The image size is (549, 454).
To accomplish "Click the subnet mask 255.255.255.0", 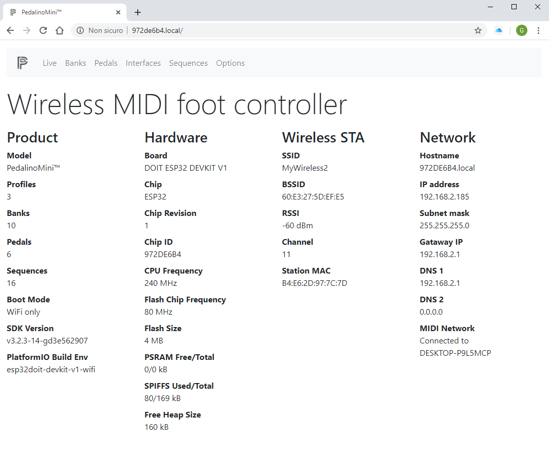I will click(444, 226).
